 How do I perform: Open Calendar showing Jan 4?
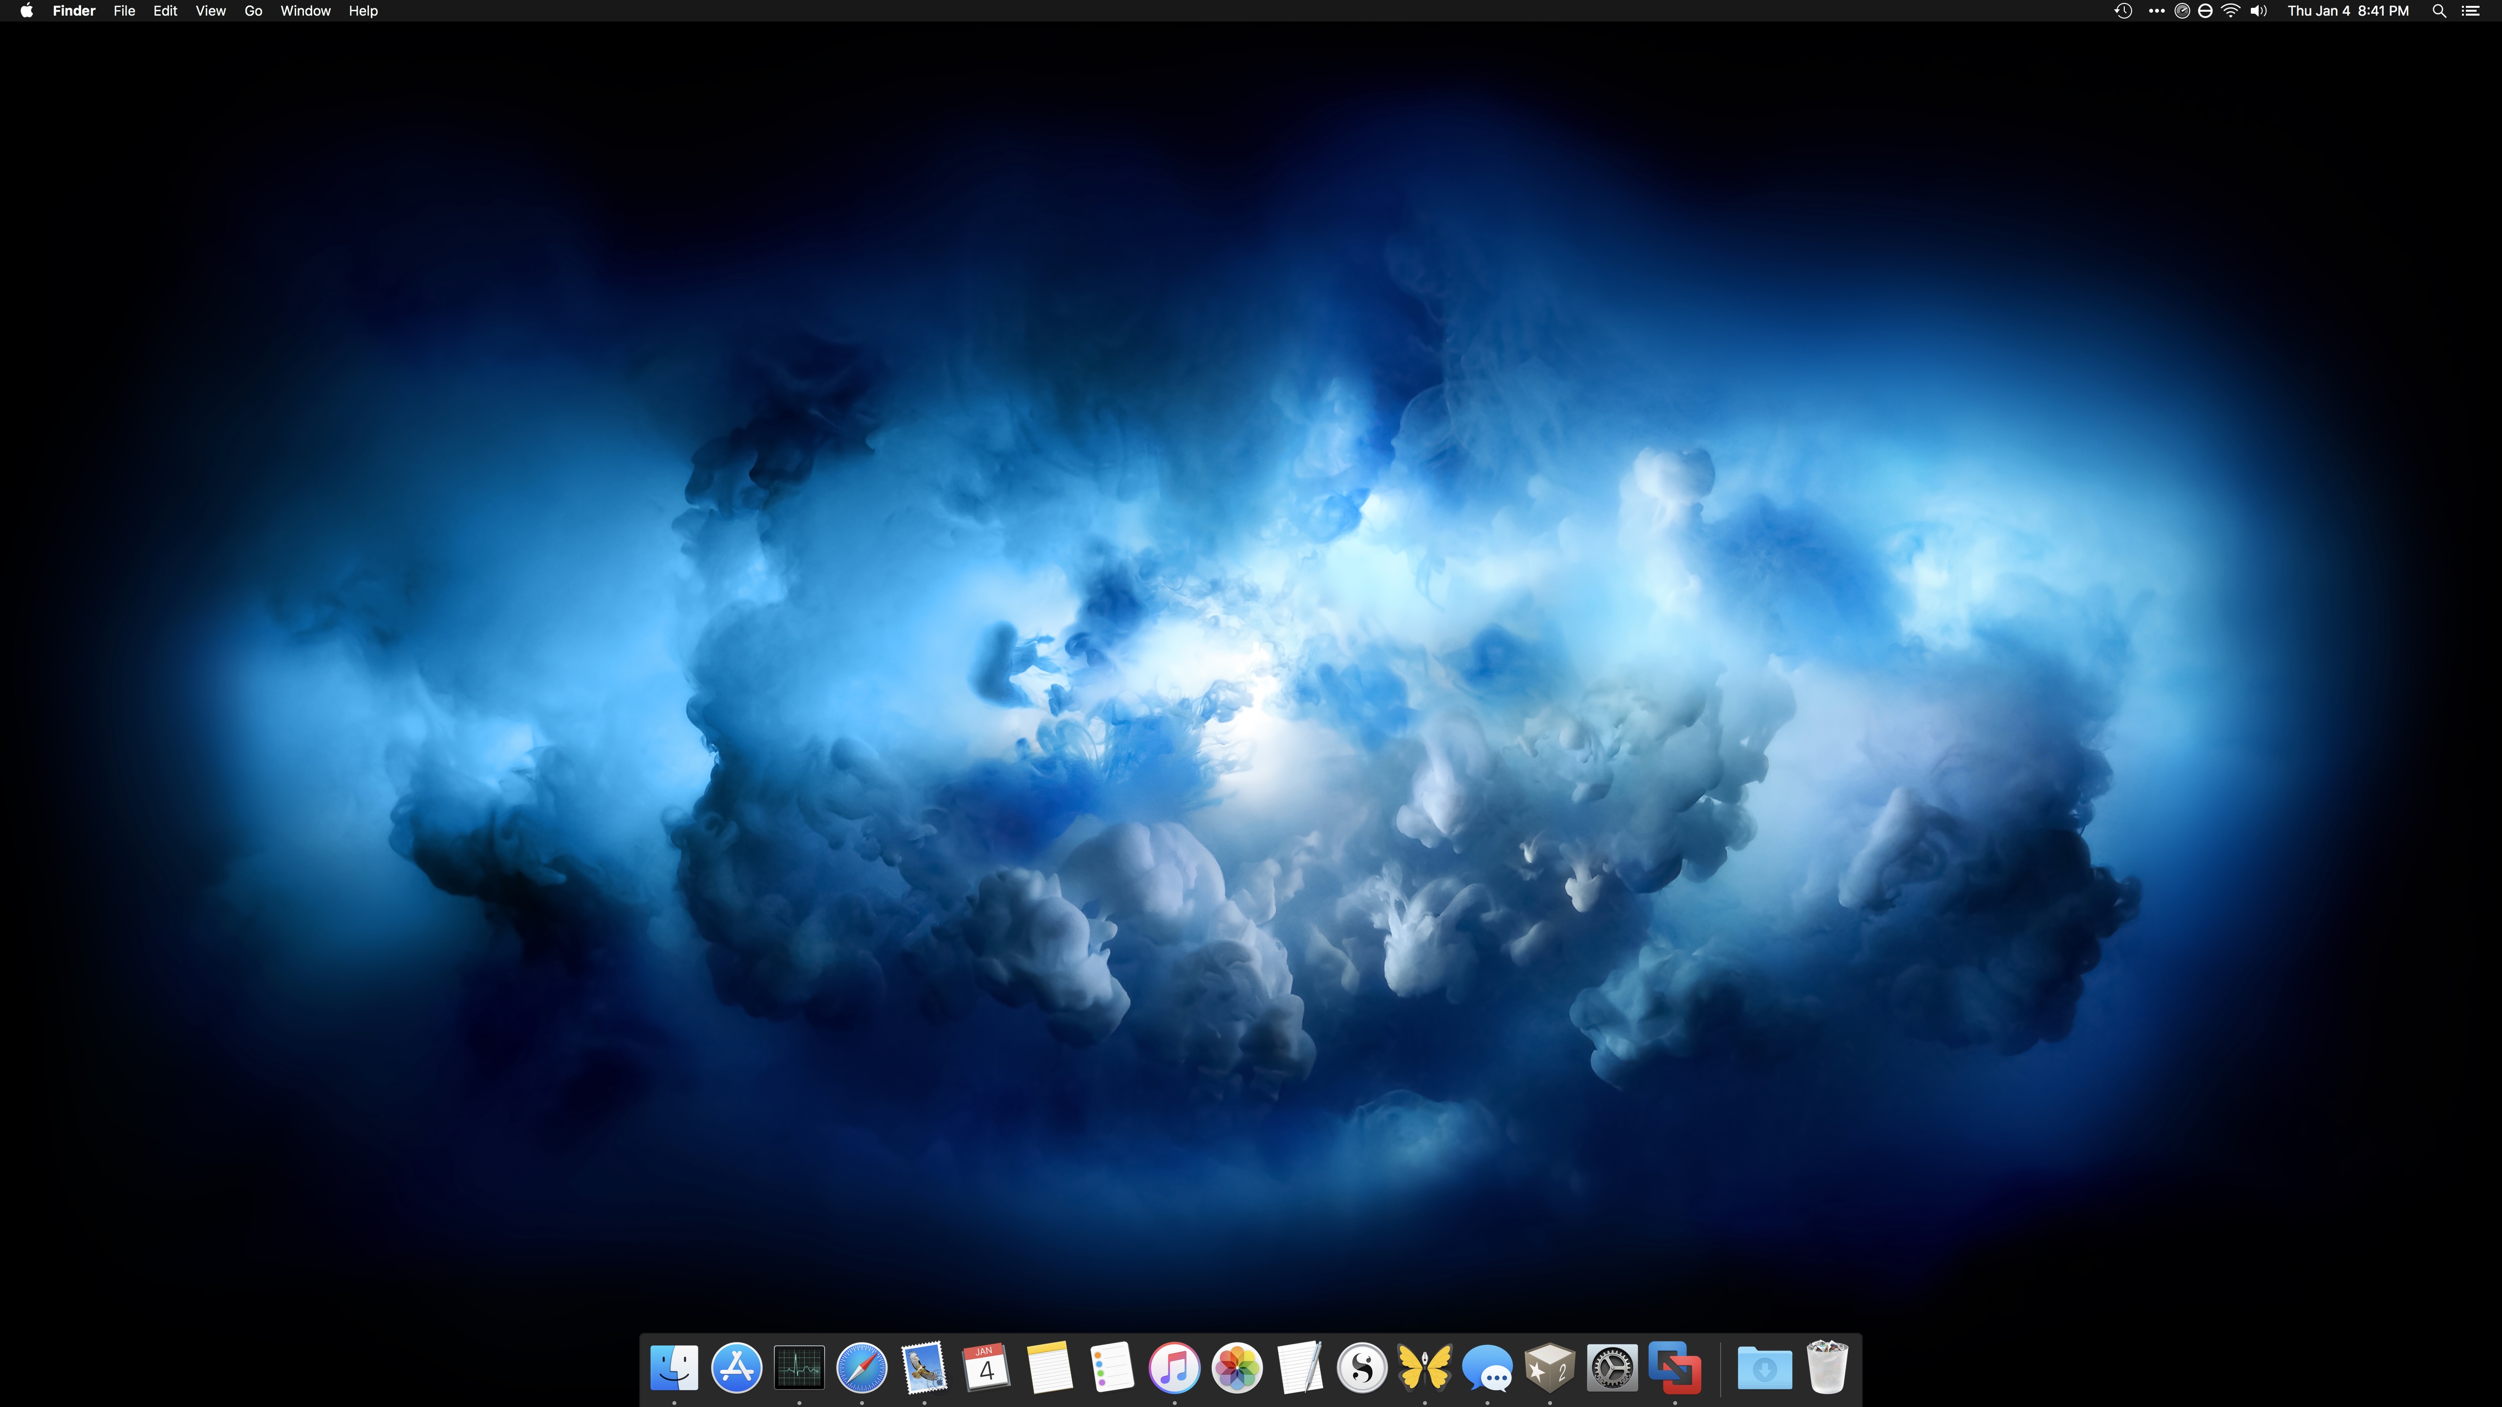[x=986, y=1368]
